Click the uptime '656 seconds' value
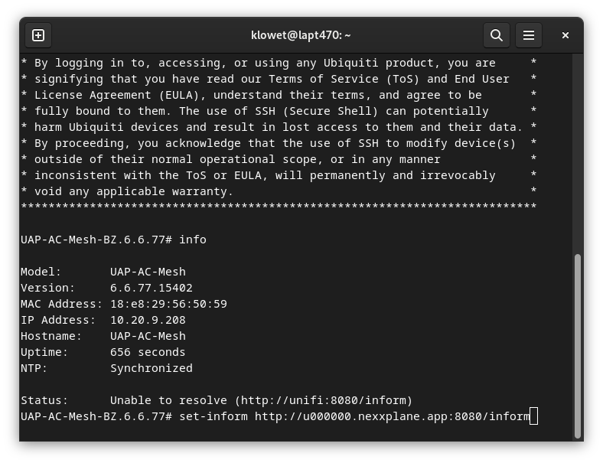Screen dimensions: 603x463 point(148,352)
